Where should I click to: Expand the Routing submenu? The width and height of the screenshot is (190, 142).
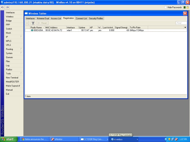(21, 49)
